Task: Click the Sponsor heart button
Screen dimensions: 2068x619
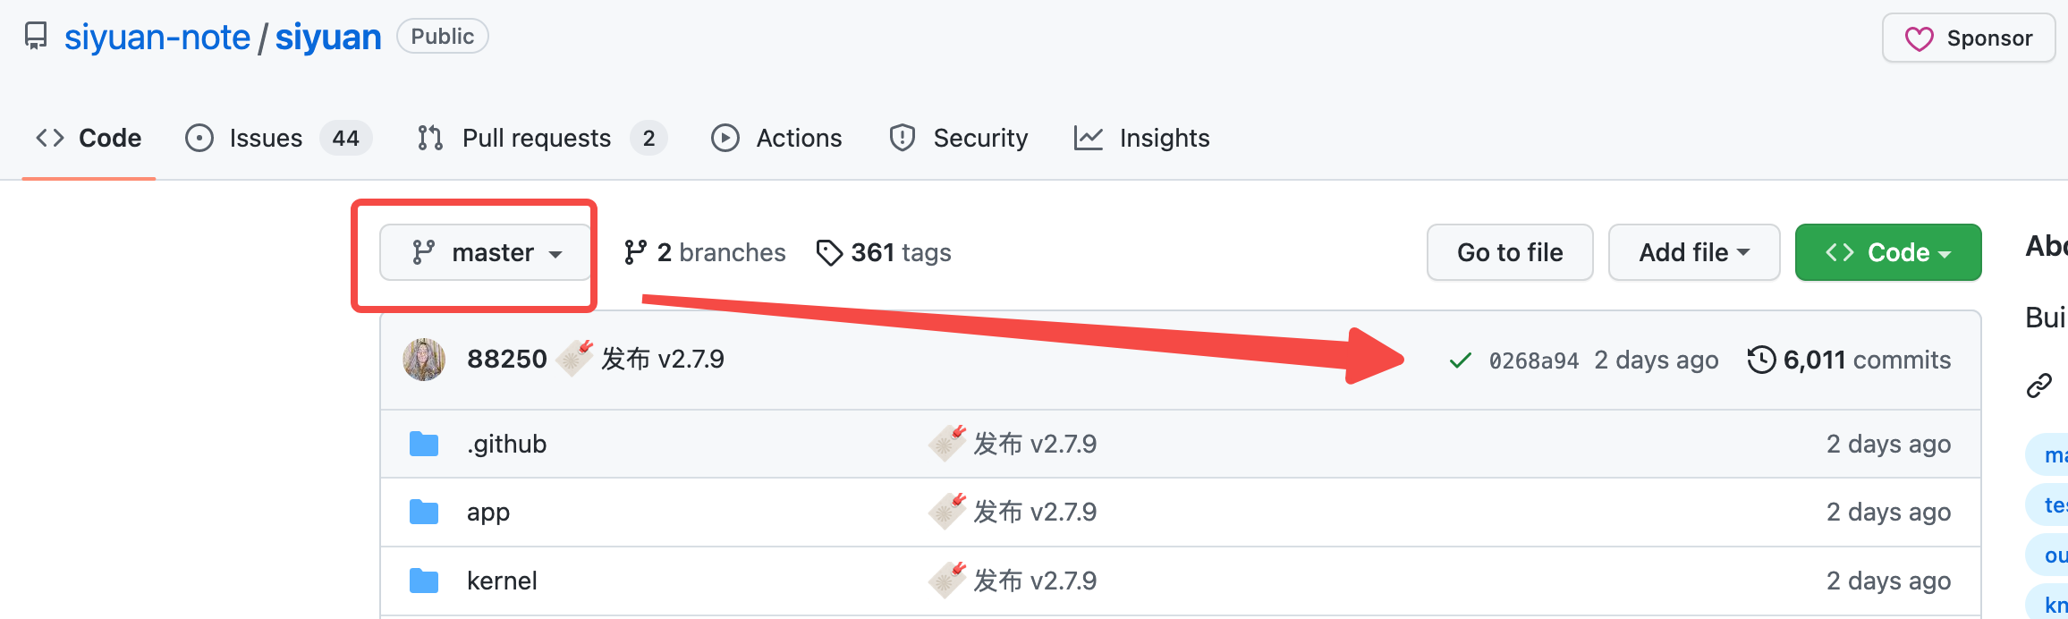Action: coord(1968,38)
